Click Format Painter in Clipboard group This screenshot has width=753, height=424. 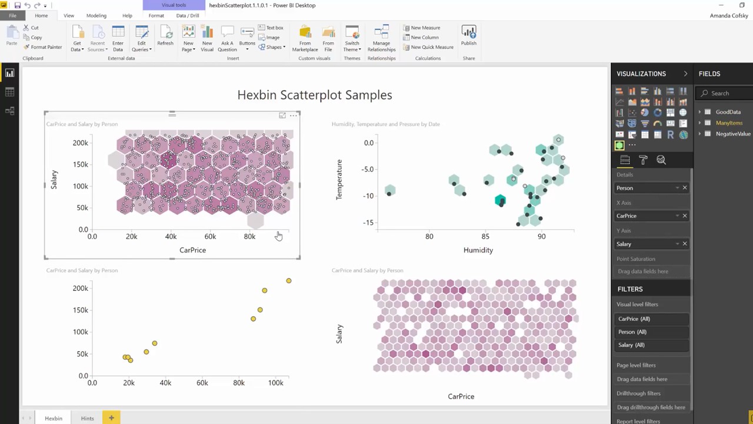[42, 47]
